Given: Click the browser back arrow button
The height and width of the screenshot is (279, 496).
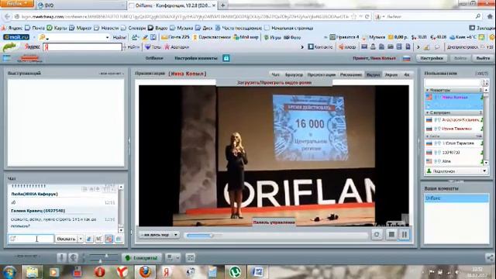Looking at the screenshot, I should (7, 16).
